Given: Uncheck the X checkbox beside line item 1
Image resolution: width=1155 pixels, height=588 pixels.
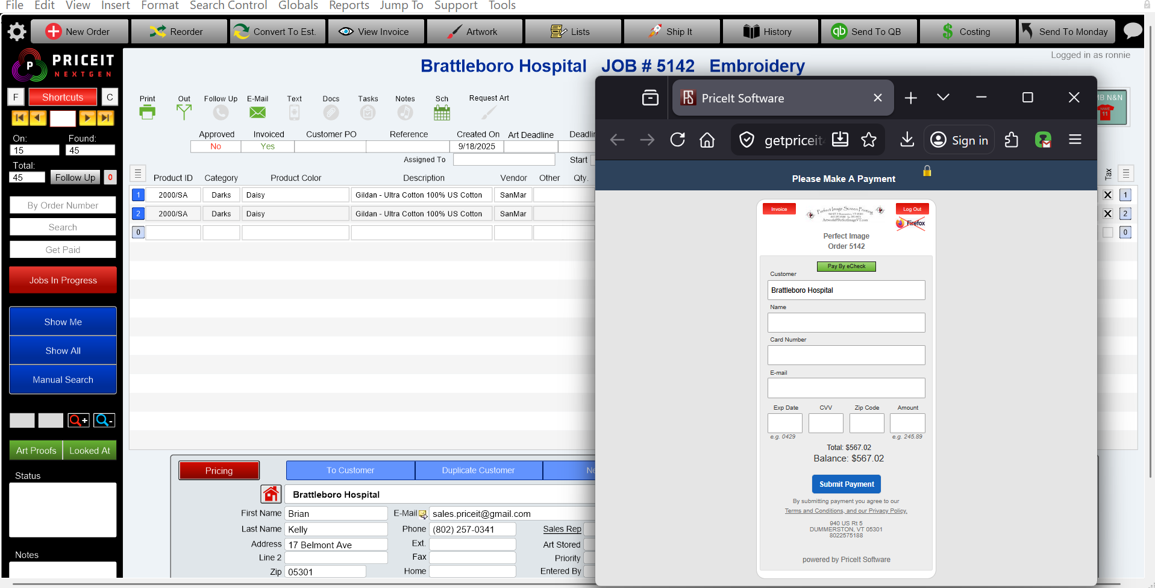Looking at the screenshot, I should 1107,195.
